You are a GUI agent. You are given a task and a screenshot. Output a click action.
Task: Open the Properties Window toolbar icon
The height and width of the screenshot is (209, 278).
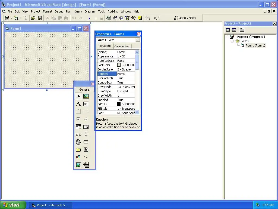tap(115, 18)
